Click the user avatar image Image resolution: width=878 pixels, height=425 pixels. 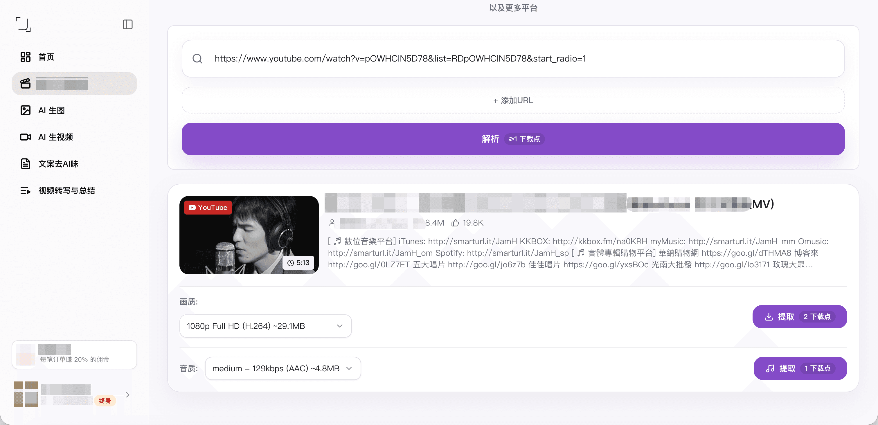click(x=26, y=394)
